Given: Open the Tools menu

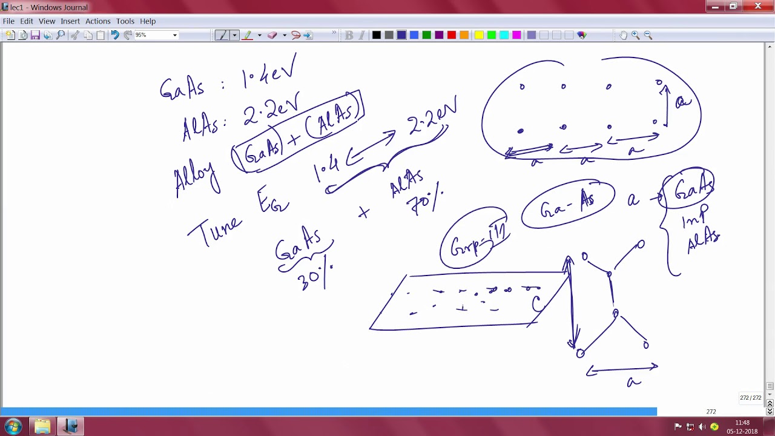Looking at the screenshot, I should coord(125,21).
